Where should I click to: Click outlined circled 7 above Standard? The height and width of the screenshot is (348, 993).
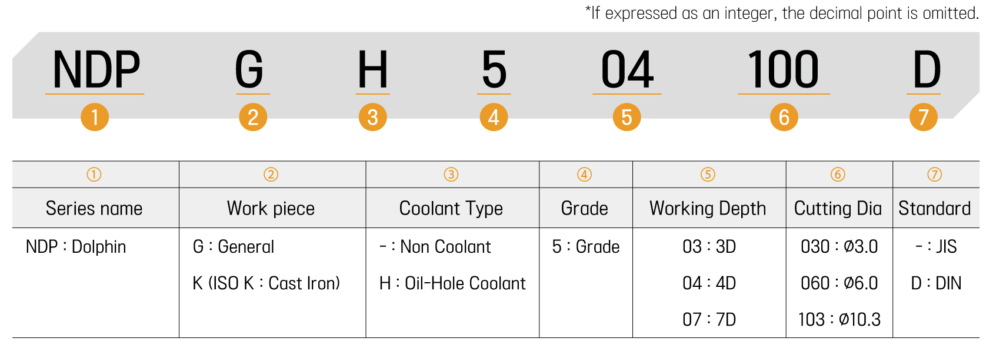pos(934,175)
